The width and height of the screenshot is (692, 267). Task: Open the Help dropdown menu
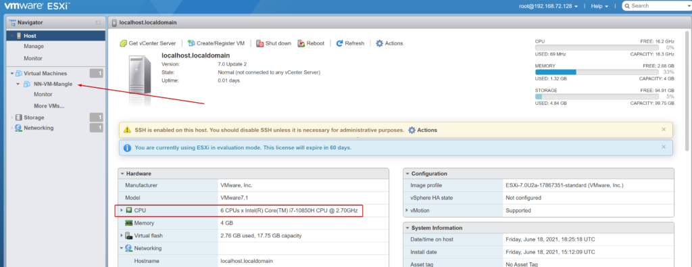600,6
